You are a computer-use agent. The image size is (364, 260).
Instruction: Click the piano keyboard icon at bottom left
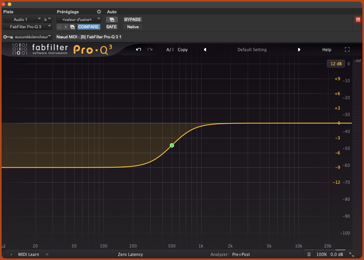tap(4, 246)
